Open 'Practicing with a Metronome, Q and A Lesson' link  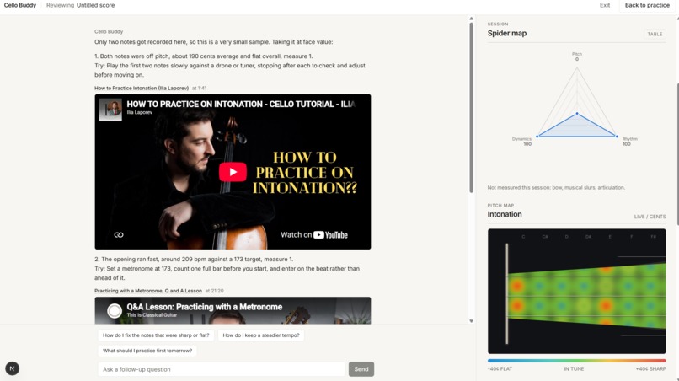148,291
